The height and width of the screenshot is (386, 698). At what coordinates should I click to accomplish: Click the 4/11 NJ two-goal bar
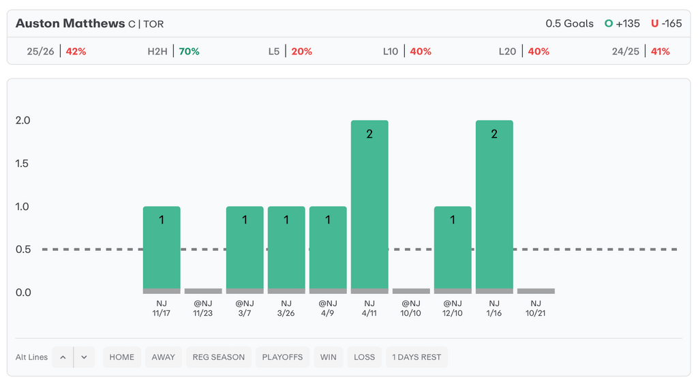[369, 205]
